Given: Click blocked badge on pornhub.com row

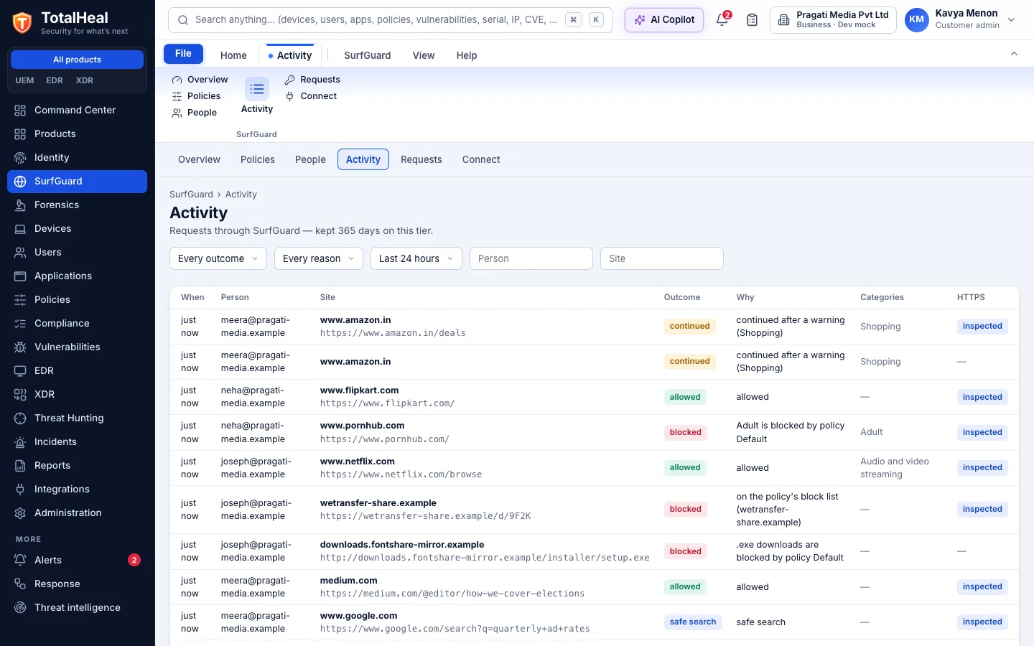Looking at the screenshot, I should point(686,432).
